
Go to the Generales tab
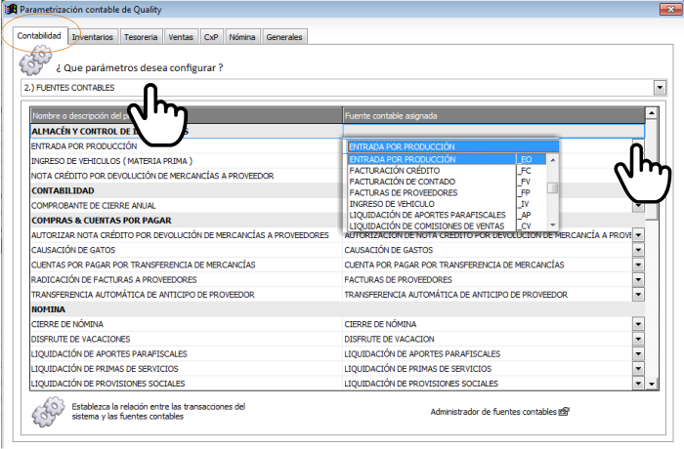[284, 37]
